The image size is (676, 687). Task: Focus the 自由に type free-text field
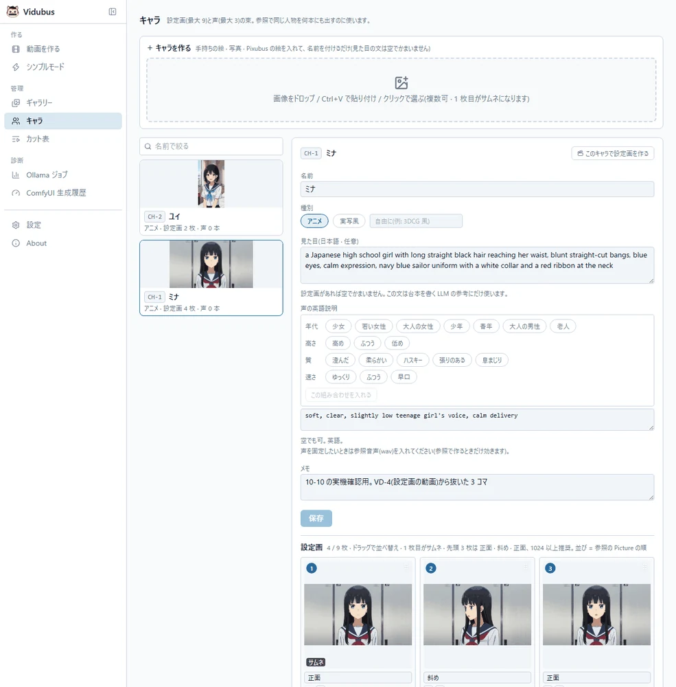pyautogui.click(x=416, y=221)
